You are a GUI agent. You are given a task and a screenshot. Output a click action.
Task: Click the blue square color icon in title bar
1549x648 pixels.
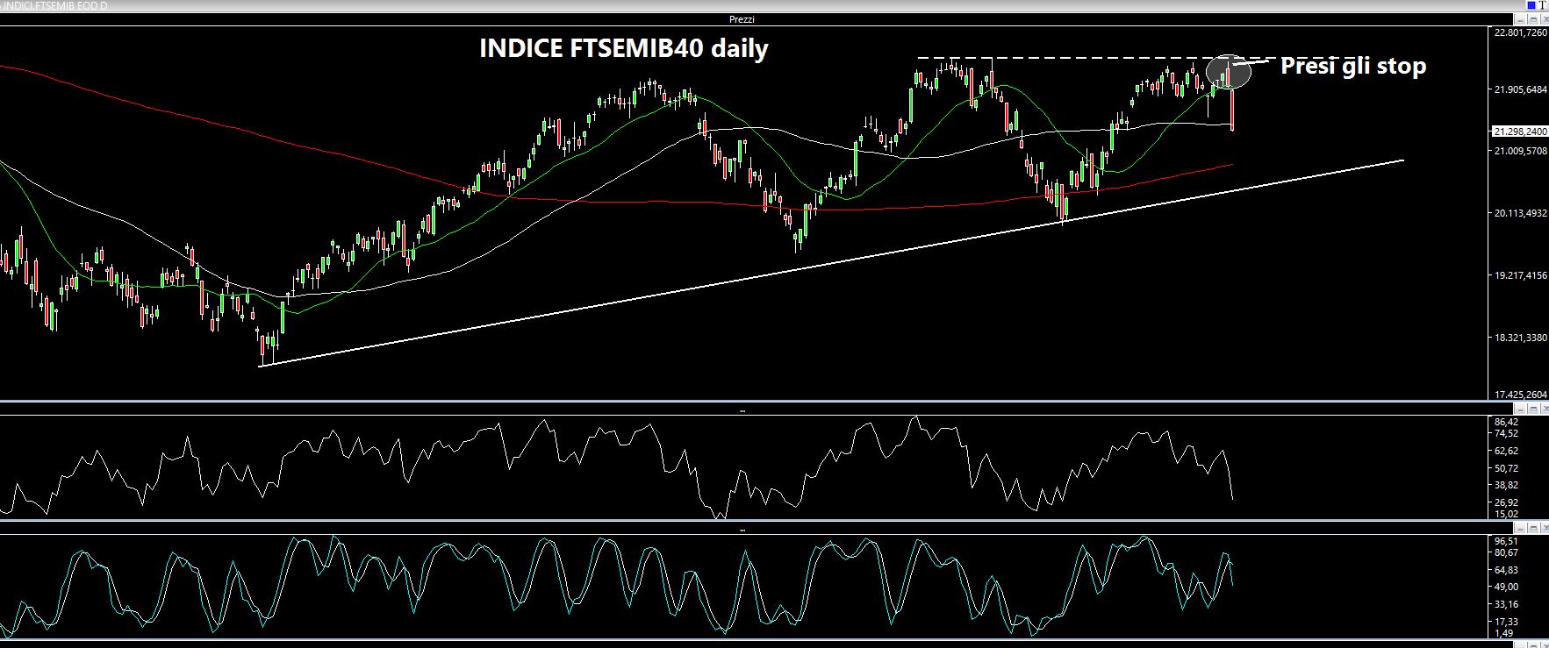tap(1532, 4)
